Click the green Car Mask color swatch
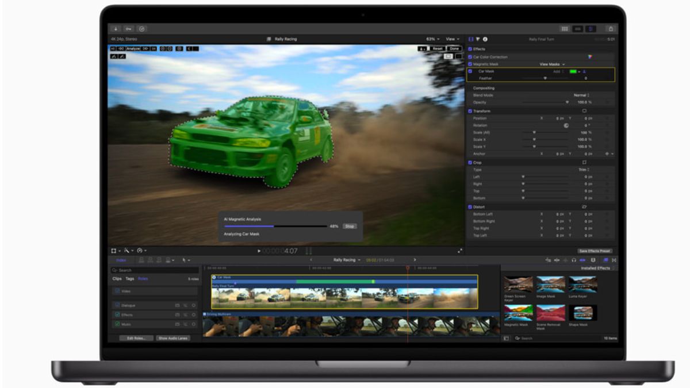This screenshot has width=690, height=388. (573, 71)
